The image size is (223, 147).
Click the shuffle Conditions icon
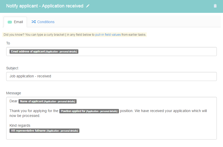click(x=34, y=22)
